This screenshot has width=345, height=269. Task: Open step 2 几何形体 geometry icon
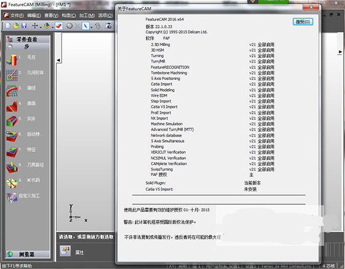coord(12,75)
